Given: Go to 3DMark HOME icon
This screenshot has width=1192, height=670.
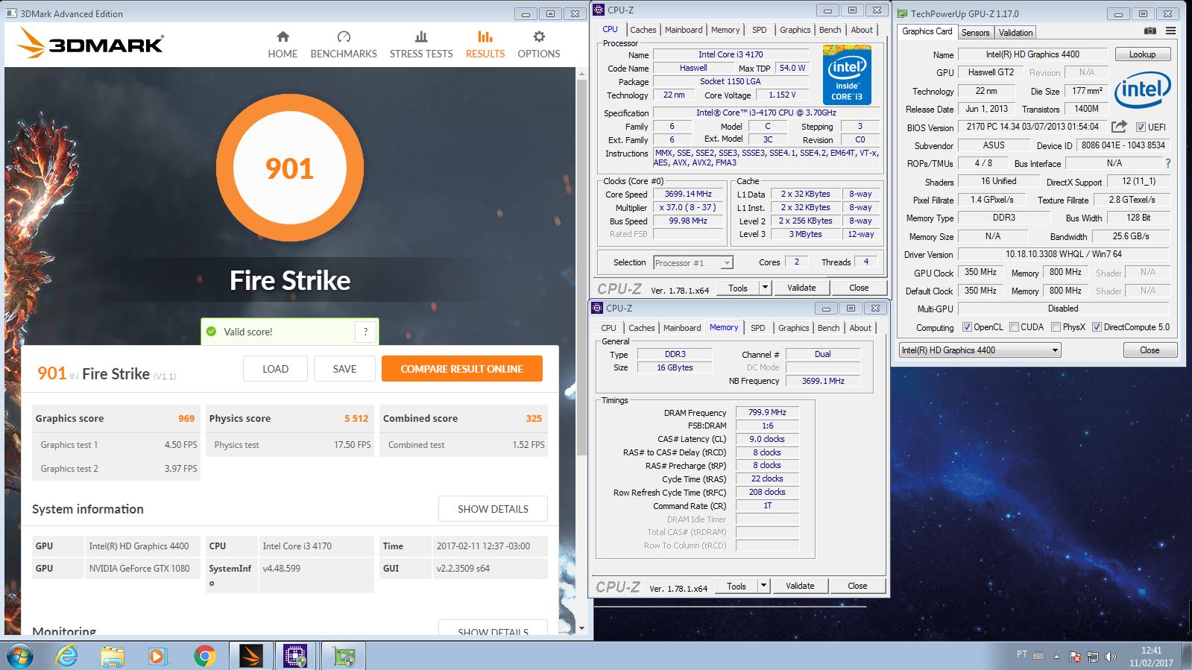Looking at the screenshot, I should tap(283, 37).
